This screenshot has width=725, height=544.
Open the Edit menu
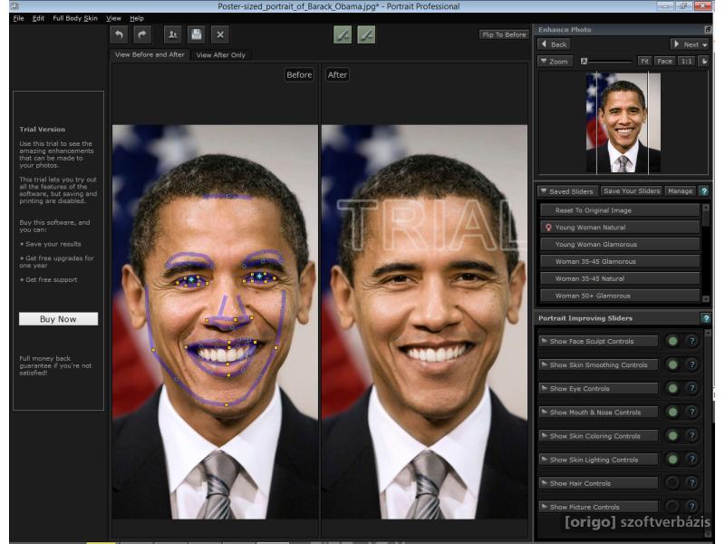[x=38, y=18]
